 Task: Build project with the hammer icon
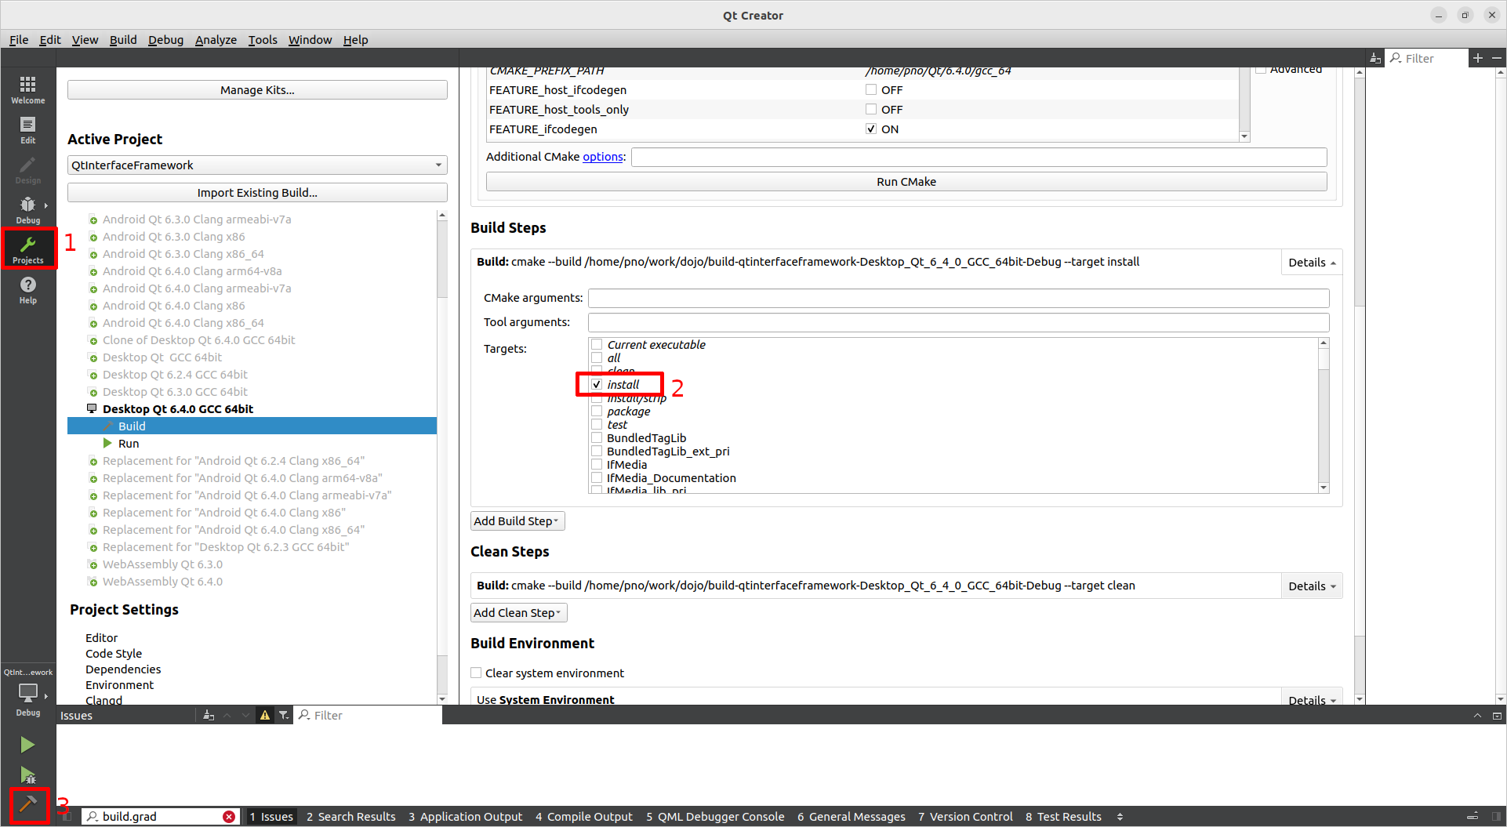[x=27, y=803]
